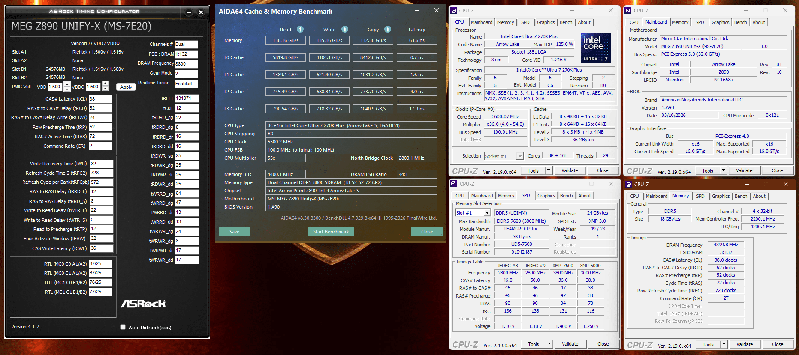This screenshot has width=799, height=355.
Task: Click the Gear Mode value field
Action: 186,74
